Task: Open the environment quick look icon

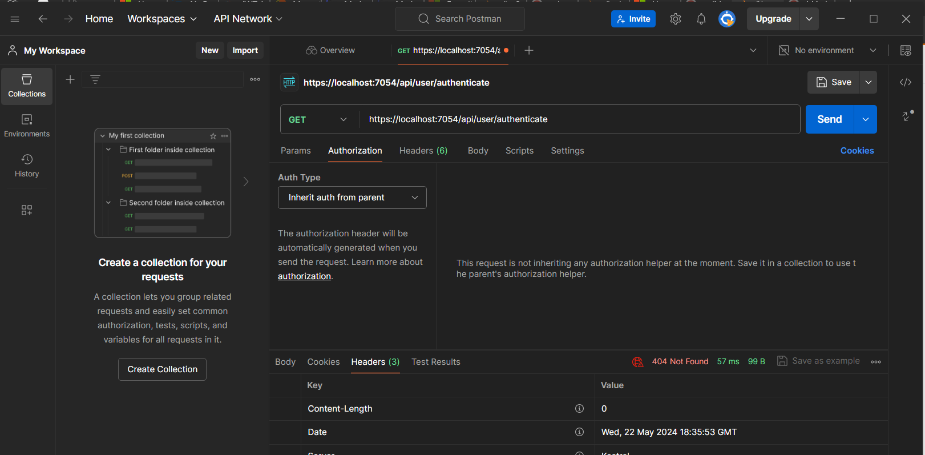Action: pos(906,50)
